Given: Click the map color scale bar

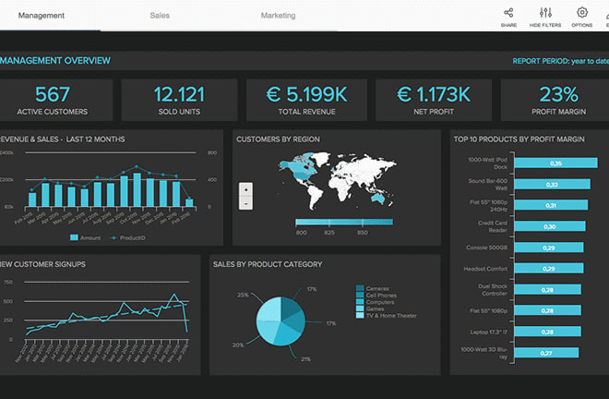Looking at the screenshot, I should 343,223.
